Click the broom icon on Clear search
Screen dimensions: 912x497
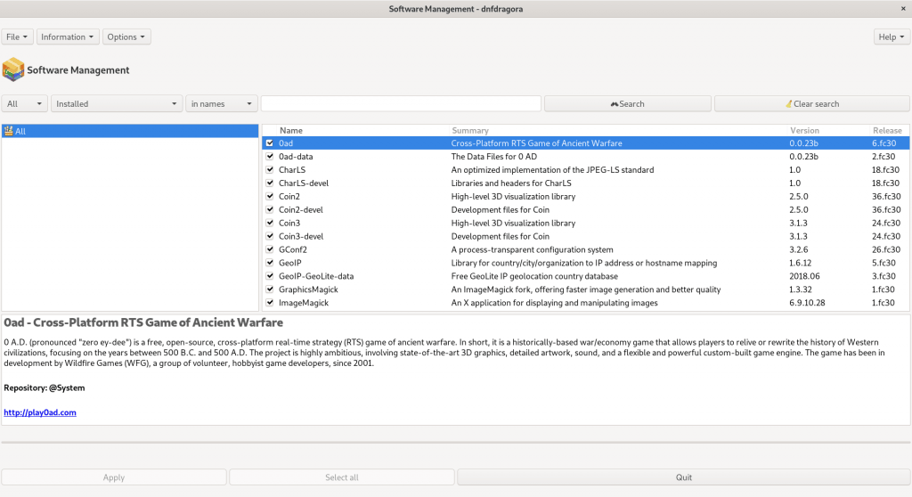click(x=789, y=104)
